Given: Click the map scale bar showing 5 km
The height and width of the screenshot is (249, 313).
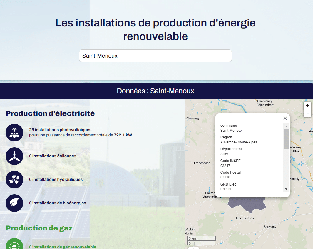Looking at the screenshot, I should pos(202,238).
